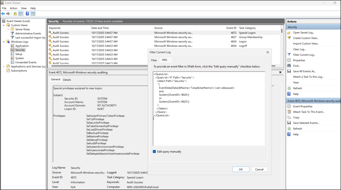Click the Save All Events As disk icon
Viewport: 341px width, 190px height.
pos(289,71)
